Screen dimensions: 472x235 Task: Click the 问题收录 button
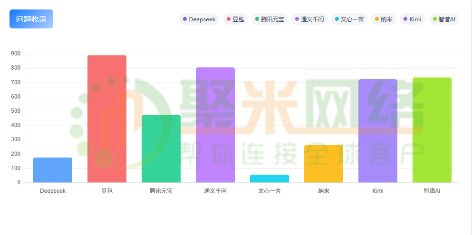click(x=31, y=19)
